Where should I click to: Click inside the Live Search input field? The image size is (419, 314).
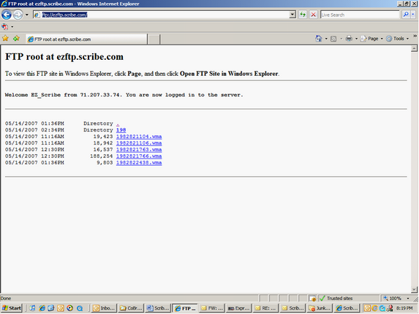tap(360, 15)
